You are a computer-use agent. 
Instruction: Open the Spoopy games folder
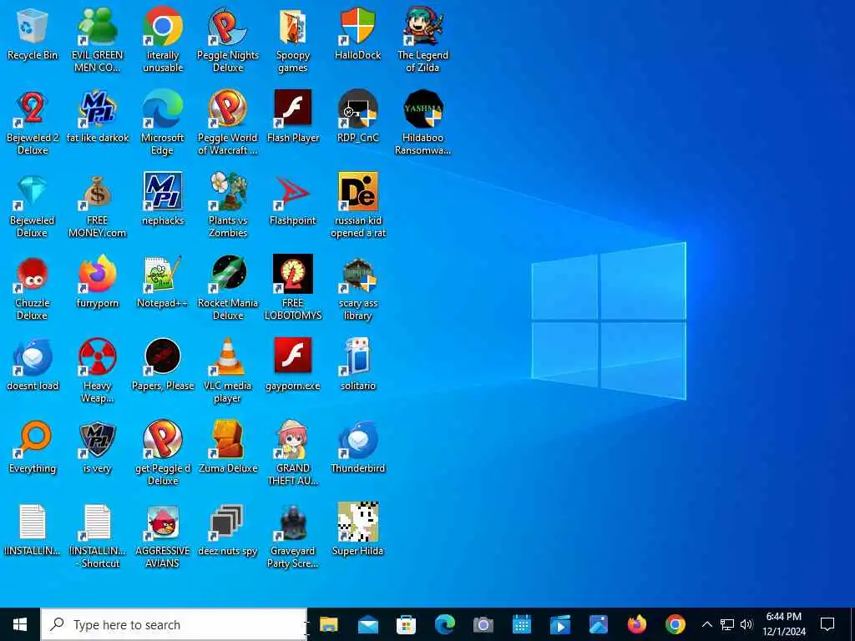point(293,26)
